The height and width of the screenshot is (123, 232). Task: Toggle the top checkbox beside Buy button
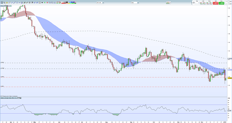coord(226,2)
